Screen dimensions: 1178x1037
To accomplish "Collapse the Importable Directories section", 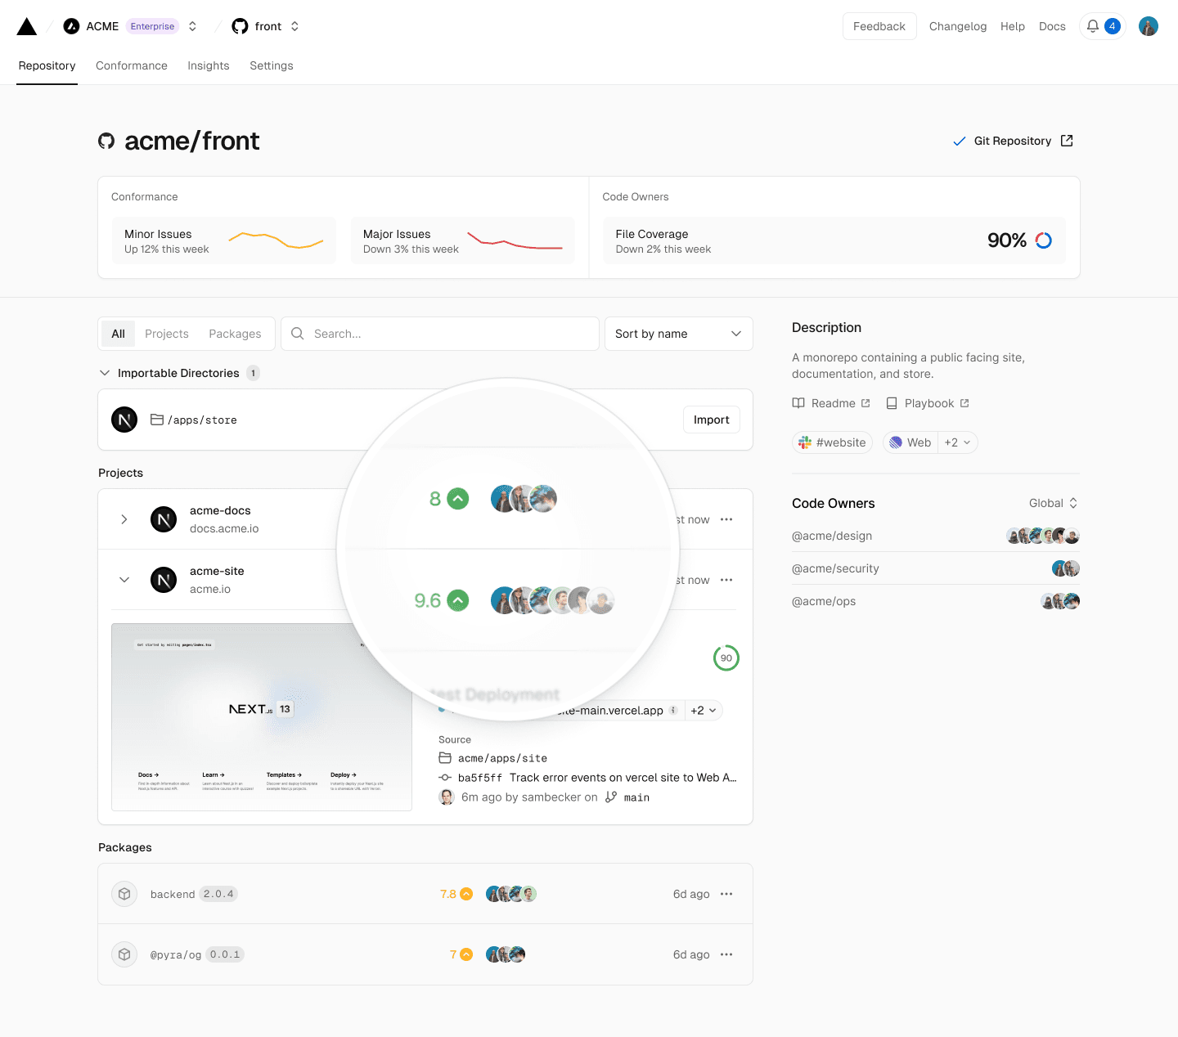I will [x=105, y=373].
